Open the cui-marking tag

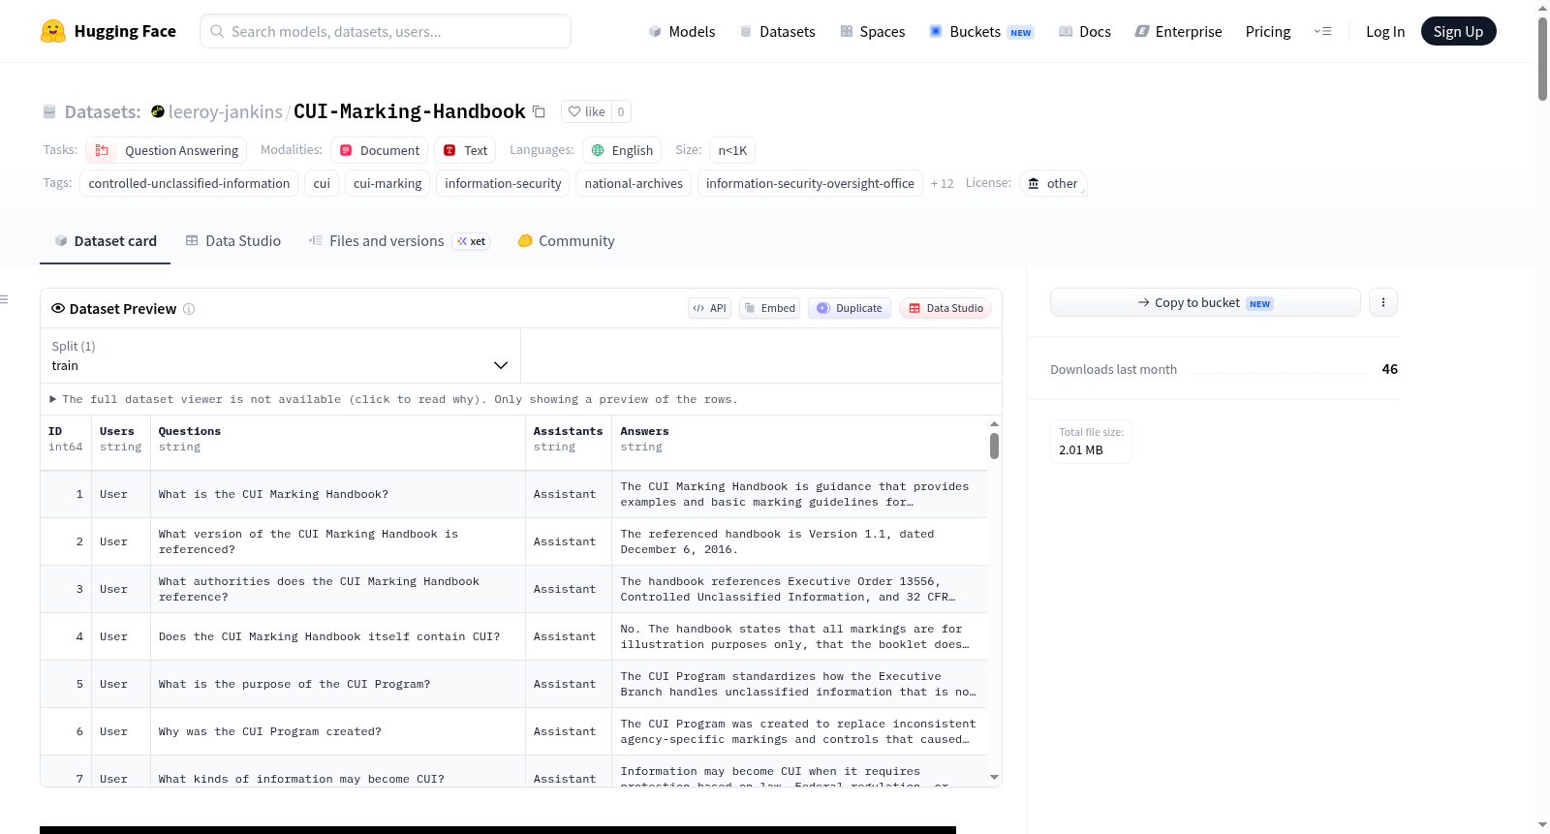point(387,183)
